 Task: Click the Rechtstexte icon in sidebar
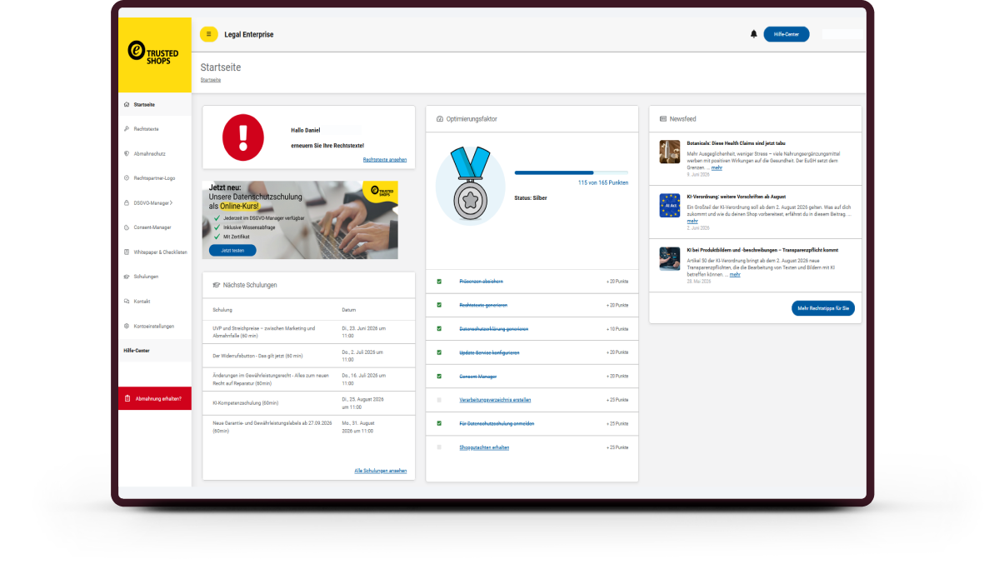click(127, 128)
